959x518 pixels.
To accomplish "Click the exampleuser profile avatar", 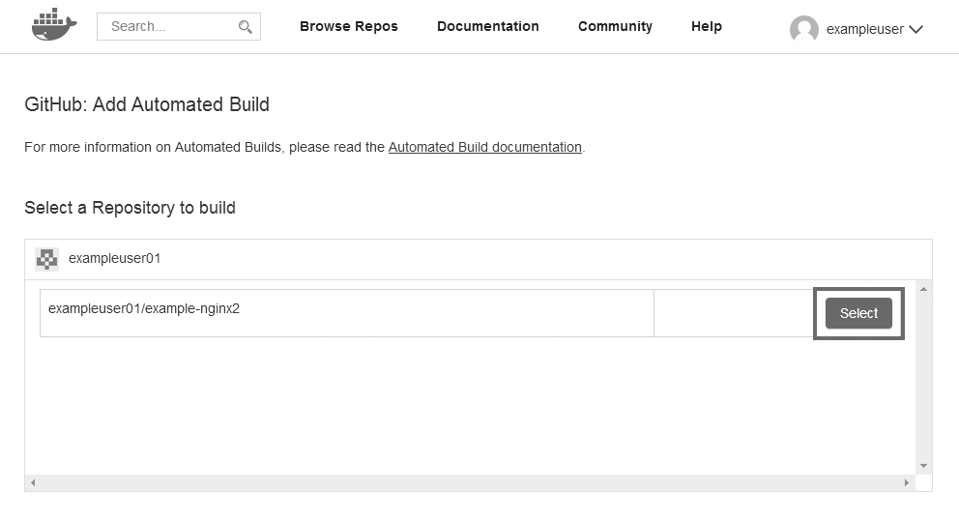I will click(803, 30).
